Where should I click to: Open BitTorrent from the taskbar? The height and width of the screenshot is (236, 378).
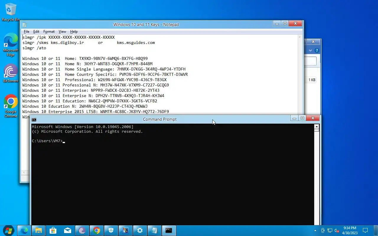(x=82, y=230)
